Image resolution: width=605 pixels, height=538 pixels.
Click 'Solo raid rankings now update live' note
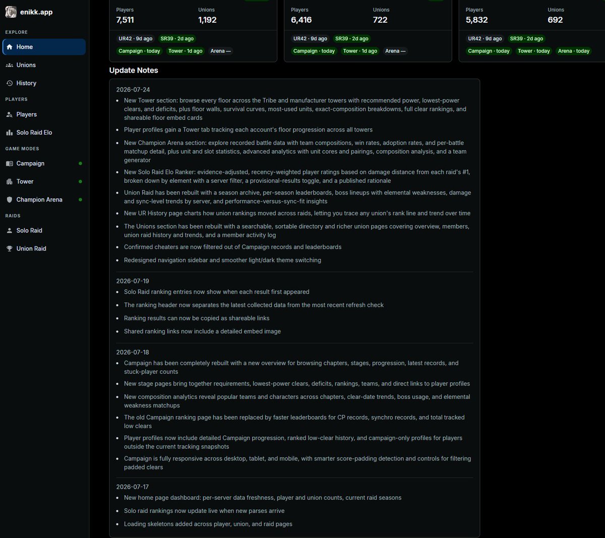click(x=204, y=511)
